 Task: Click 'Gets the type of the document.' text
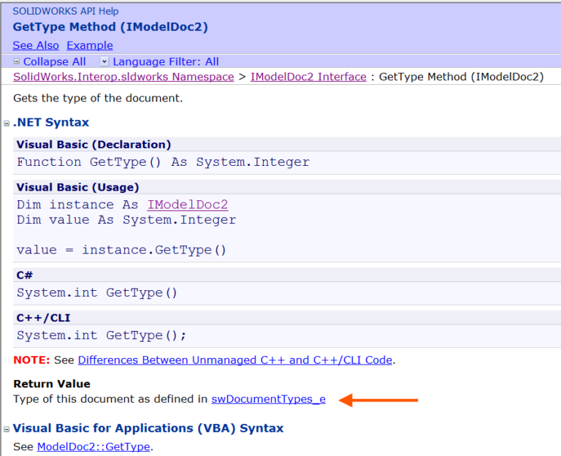[x=98, y=98]
